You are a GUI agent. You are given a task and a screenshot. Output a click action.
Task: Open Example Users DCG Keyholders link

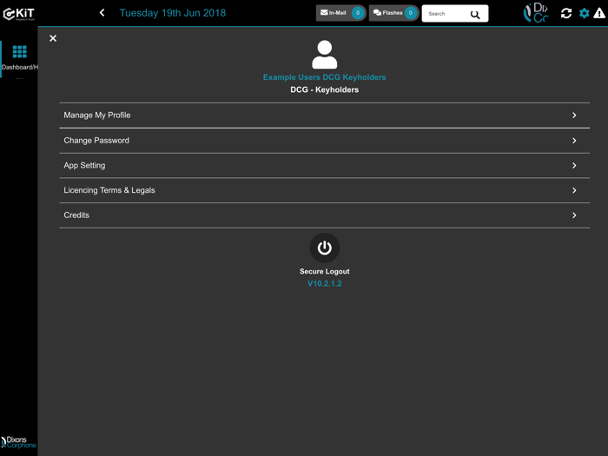(325, 77)
